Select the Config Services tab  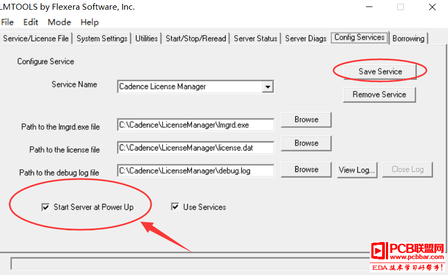(x=359, y=37)
